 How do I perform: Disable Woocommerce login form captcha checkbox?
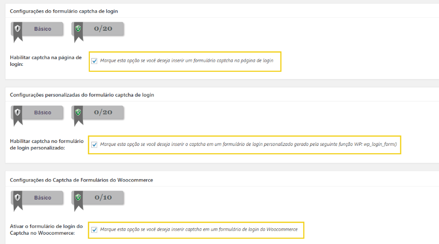pyautogui.click(x=94, y=230)
